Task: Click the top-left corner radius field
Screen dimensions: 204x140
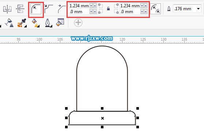Action: point(79,6)
